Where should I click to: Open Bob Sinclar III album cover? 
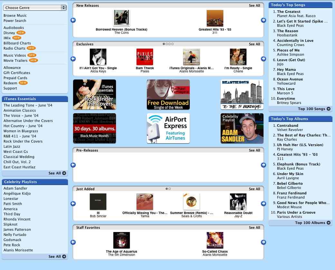click(x=98, y=202)
